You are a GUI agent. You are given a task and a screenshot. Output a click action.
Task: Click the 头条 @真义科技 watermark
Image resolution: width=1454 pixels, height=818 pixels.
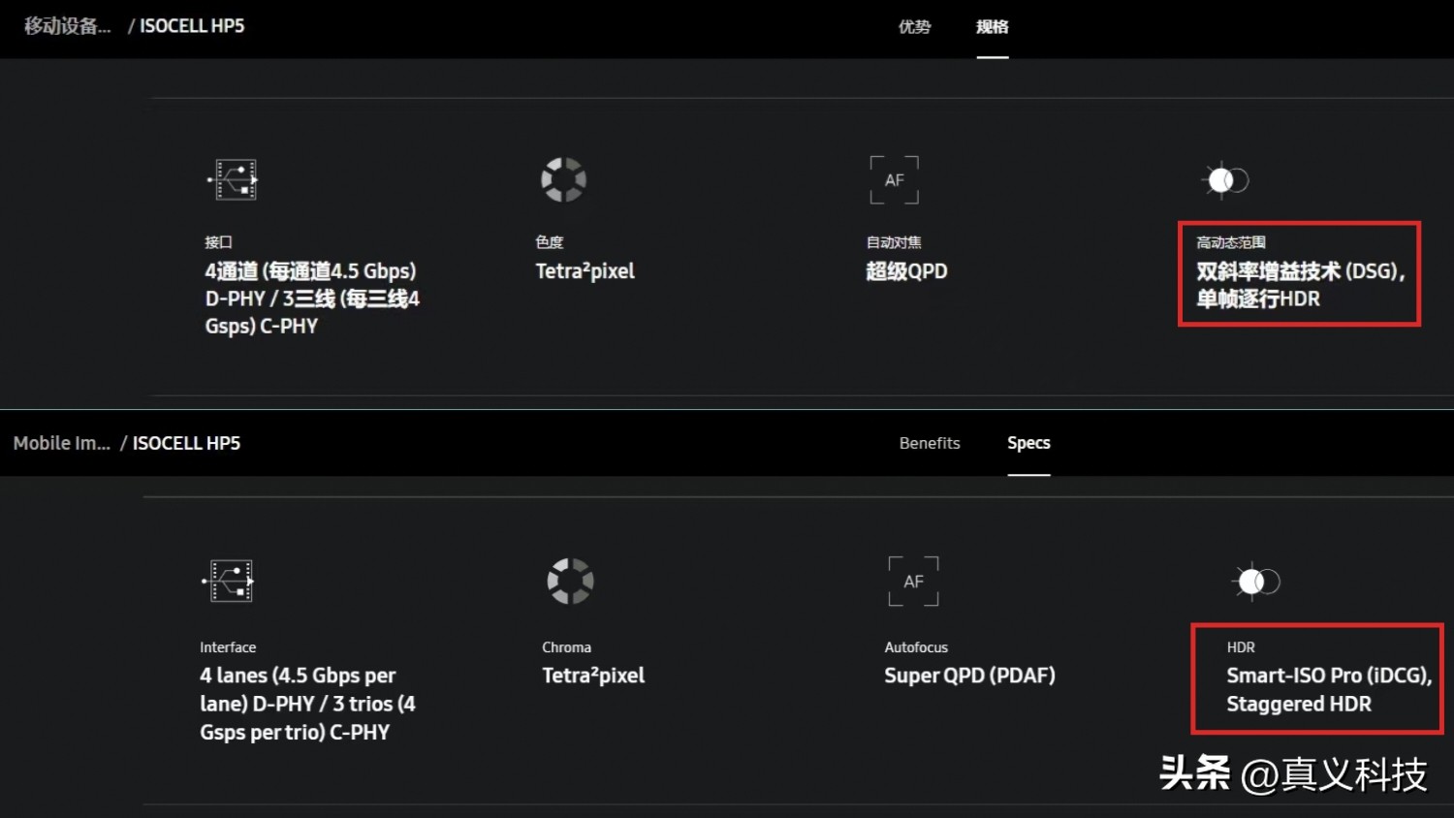click(1293, 774)
